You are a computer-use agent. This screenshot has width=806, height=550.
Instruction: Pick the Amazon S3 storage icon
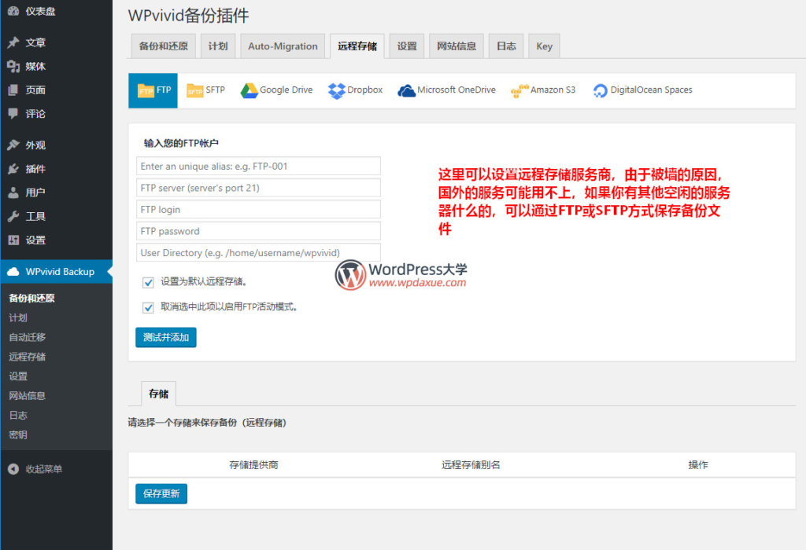click(x=519, y=90)
